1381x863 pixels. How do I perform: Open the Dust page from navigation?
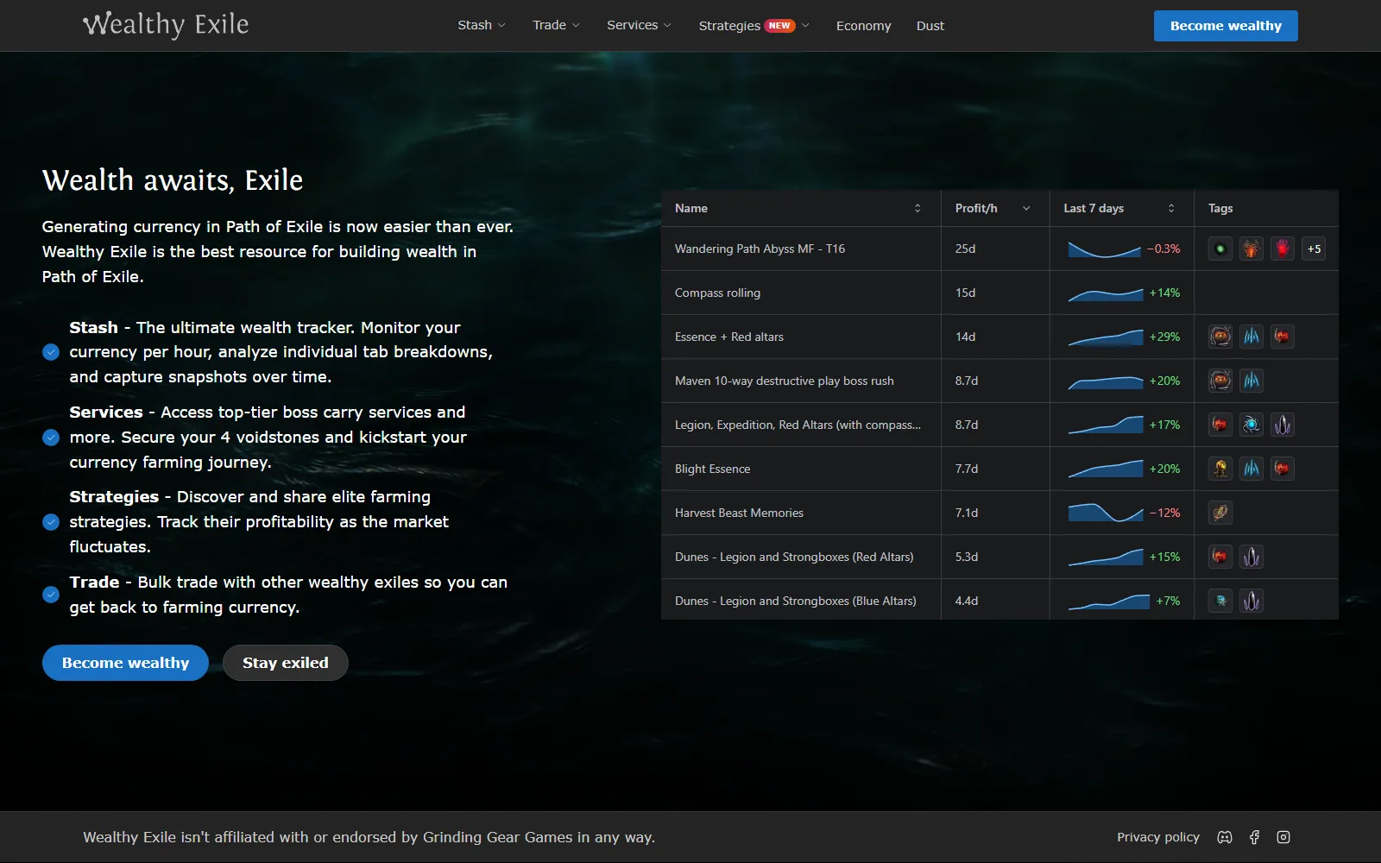point(930,26)
